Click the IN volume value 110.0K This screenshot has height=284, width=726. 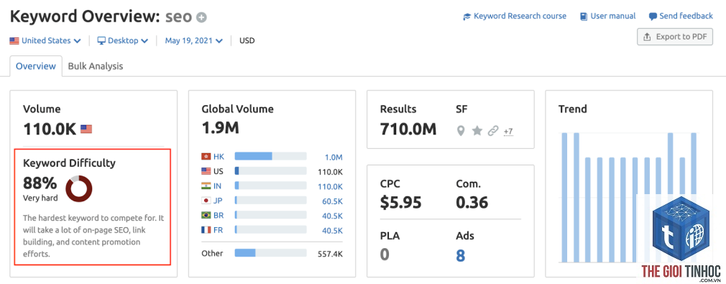point(330,187)
